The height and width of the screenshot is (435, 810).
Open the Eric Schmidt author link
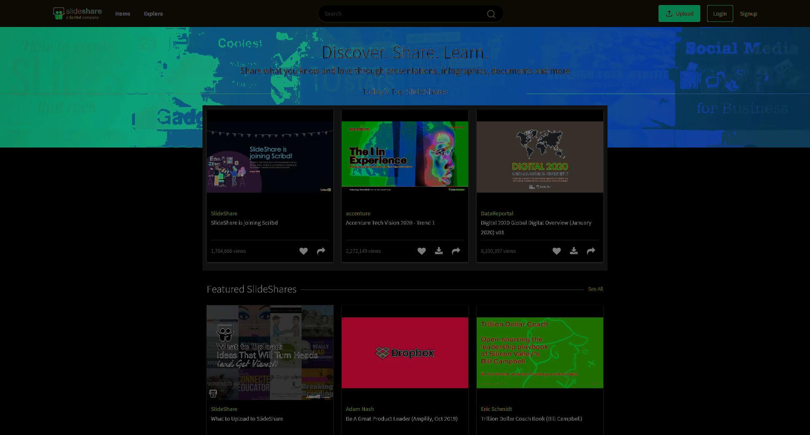click(x=497, y=409)
